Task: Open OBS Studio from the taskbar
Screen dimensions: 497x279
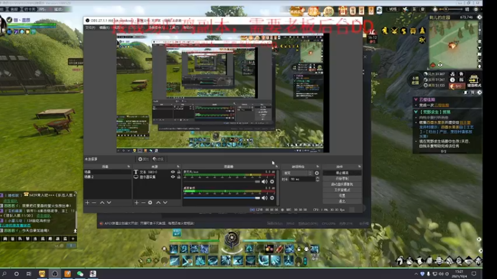Action: point(55,273)
